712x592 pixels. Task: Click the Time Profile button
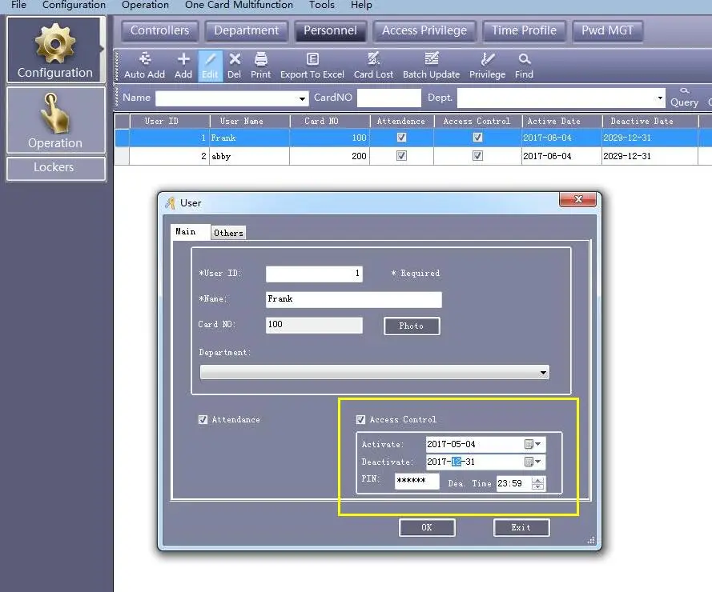coord(524,30)
